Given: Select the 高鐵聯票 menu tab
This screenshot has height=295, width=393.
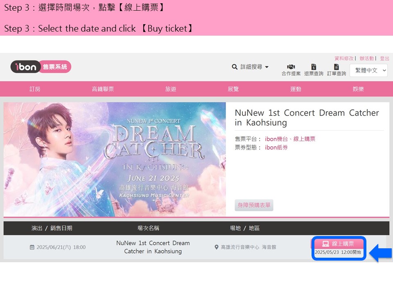Looking at the screenshot, I should click(103, 89).
